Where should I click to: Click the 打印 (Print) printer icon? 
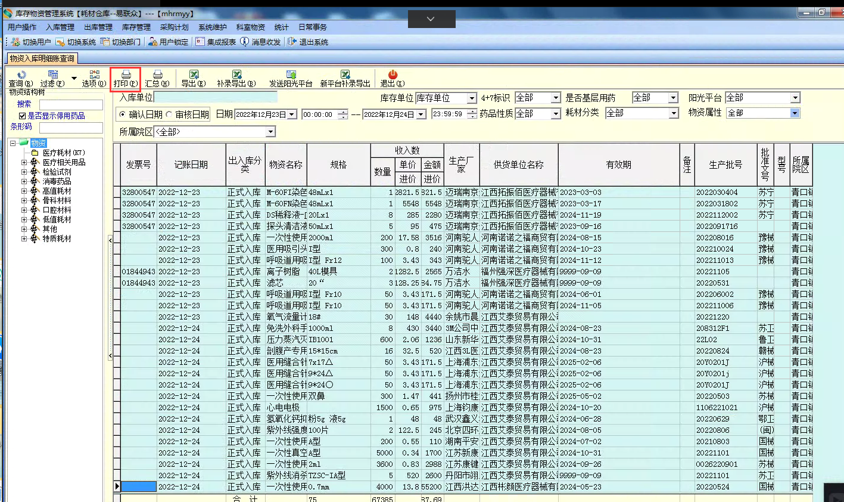(x=126, y=75)
